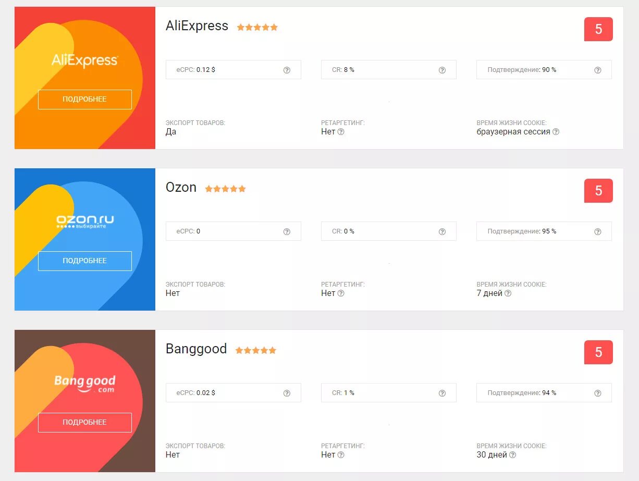Click the Подтверждение: 95 % value
639x481 pixels.
tap(522, 231)
